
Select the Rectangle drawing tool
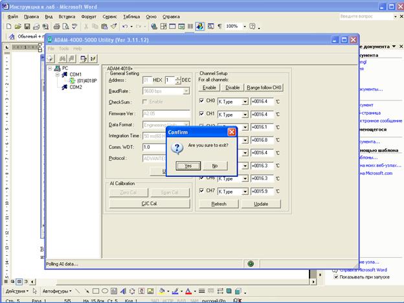click(x=95, y=291)
